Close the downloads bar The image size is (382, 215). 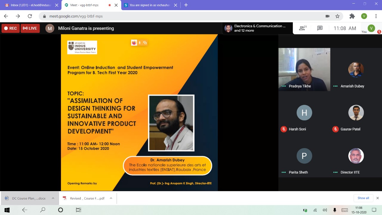tap(377, 198)
